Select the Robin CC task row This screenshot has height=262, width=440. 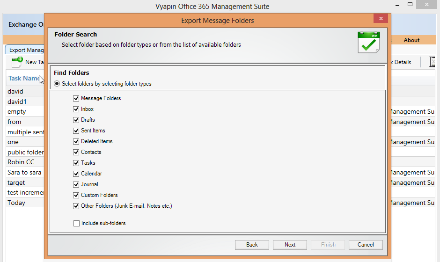(x=25, y=162)
